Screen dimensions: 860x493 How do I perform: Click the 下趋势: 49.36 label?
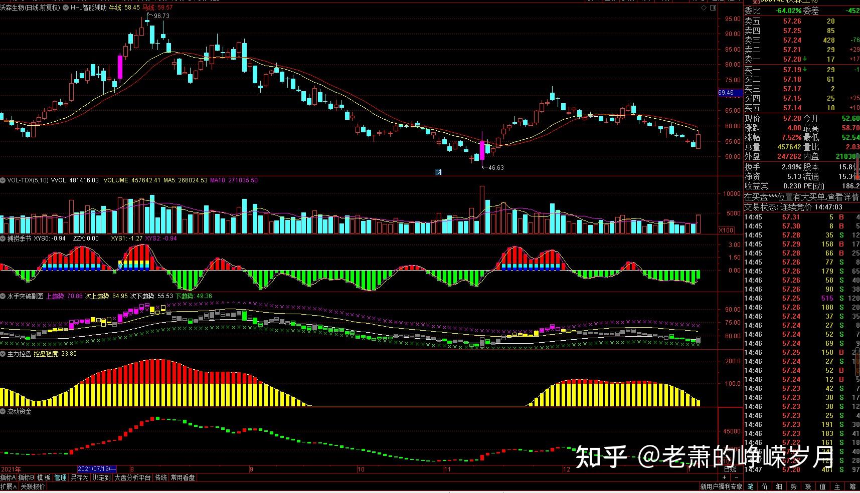pos(194,296)
